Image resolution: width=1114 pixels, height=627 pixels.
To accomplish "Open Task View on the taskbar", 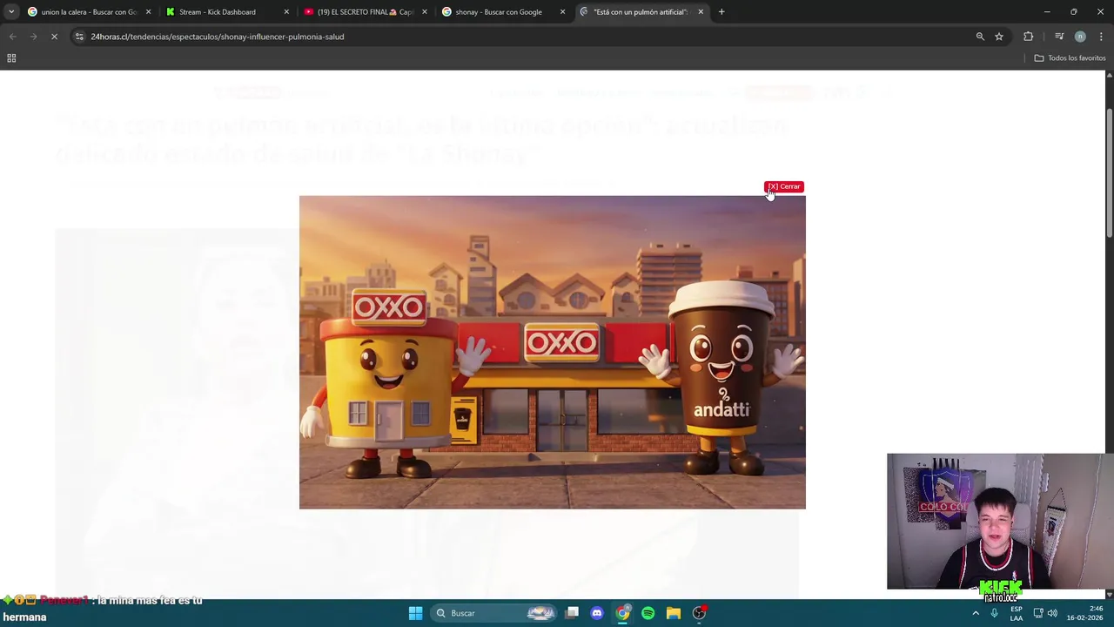I will [x=572, y=613].
